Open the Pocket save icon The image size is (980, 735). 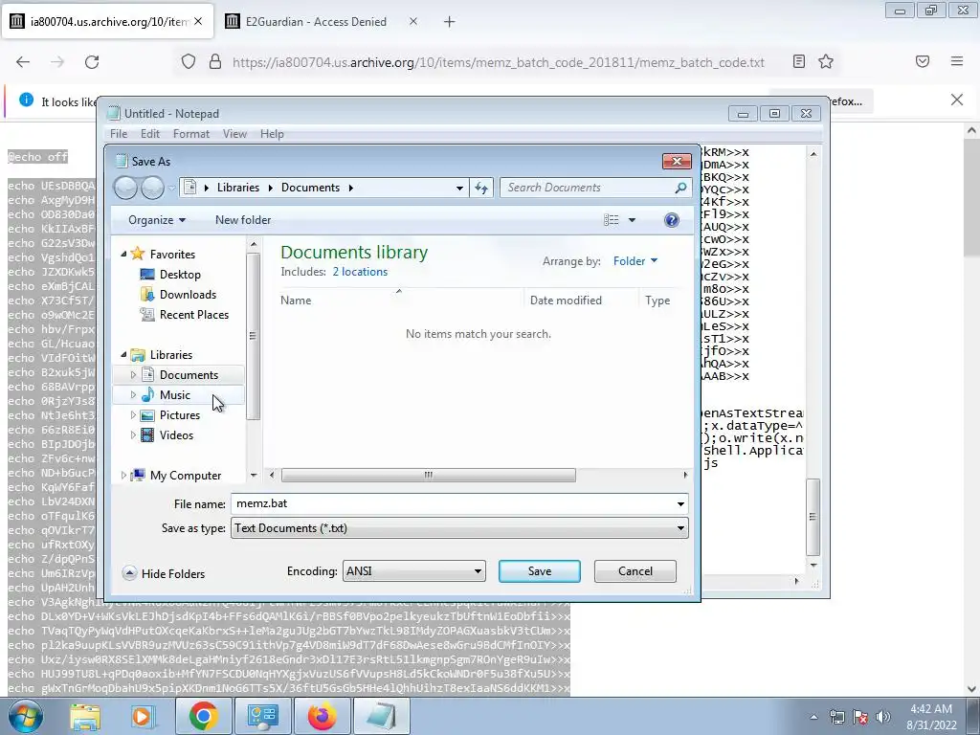[x=923, y=61]
